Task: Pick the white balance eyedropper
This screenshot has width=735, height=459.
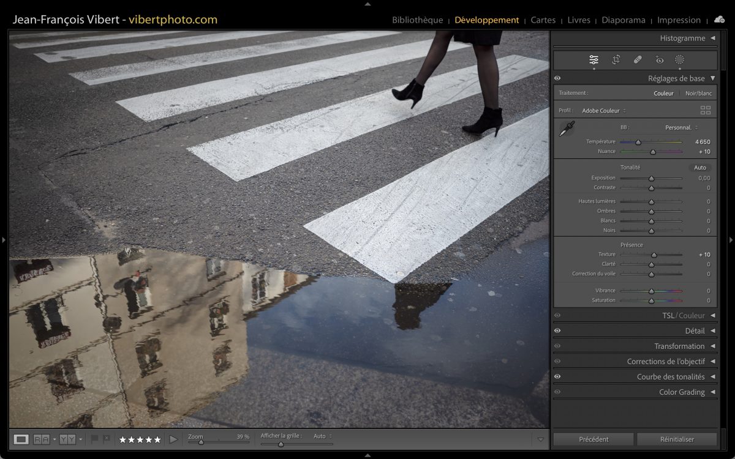Action: [567, 129]
